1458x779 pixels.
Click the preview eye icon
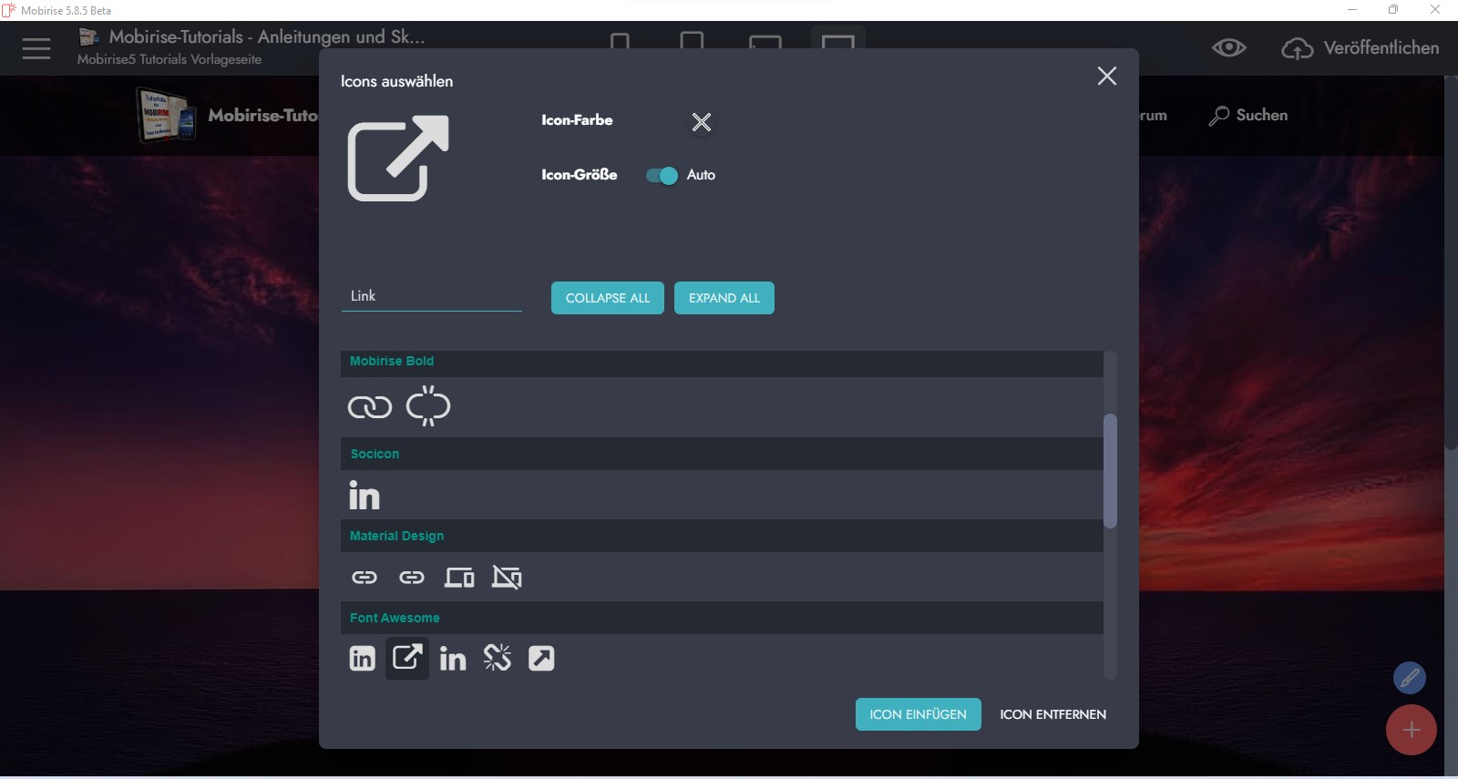(x=1228, y=48)
